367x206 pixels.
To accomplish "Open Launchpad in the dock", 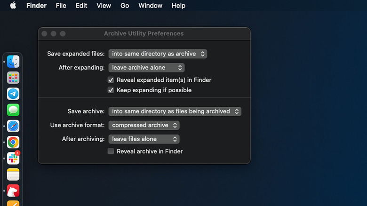I will point(13,78).
